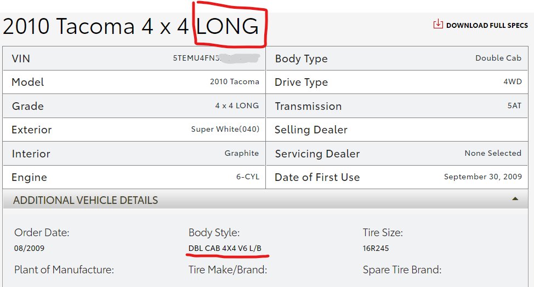The height and width of the screenshot is (287, 534).
Task: Click the Body Style DBL CAB 4X4 V6 L/B value
Action: [225, 248]
